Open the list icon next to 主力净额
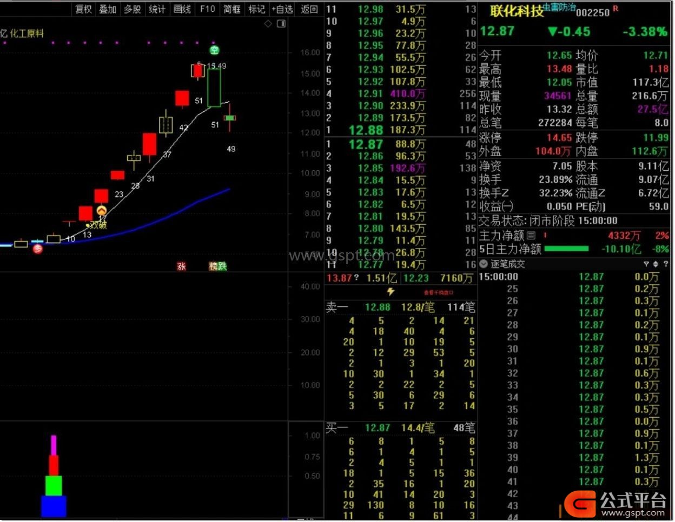 pyautogui.click(x=531, y=235)
